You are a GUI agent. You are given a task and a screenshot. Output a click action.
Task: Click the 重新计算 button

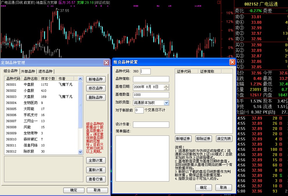(96, 170)
